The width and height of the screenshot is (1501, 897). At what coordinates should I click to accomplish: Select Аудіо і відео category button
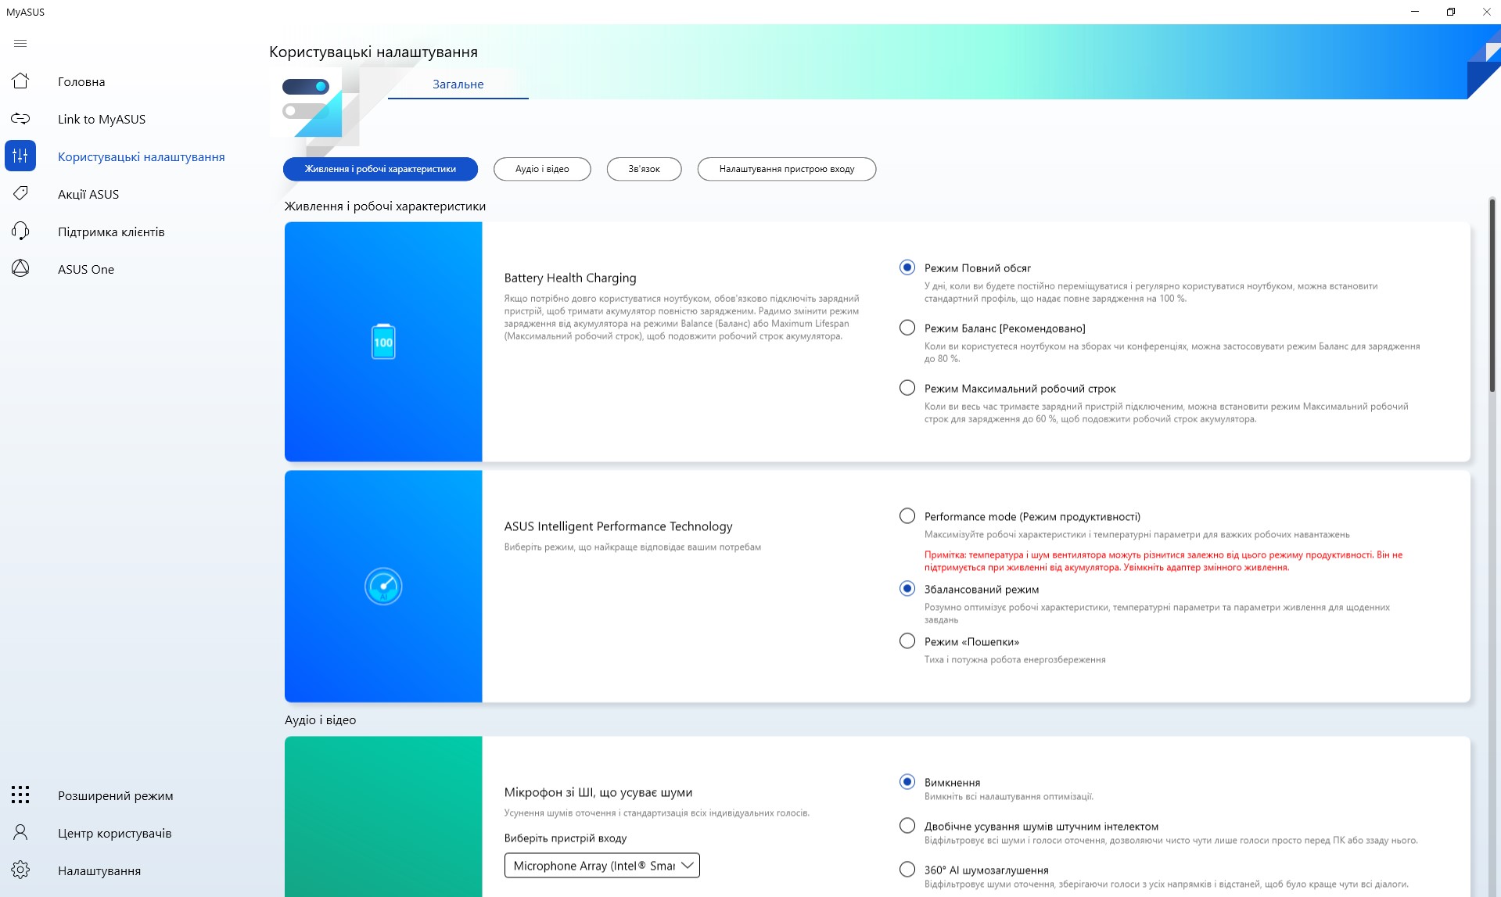coord(542,169)
